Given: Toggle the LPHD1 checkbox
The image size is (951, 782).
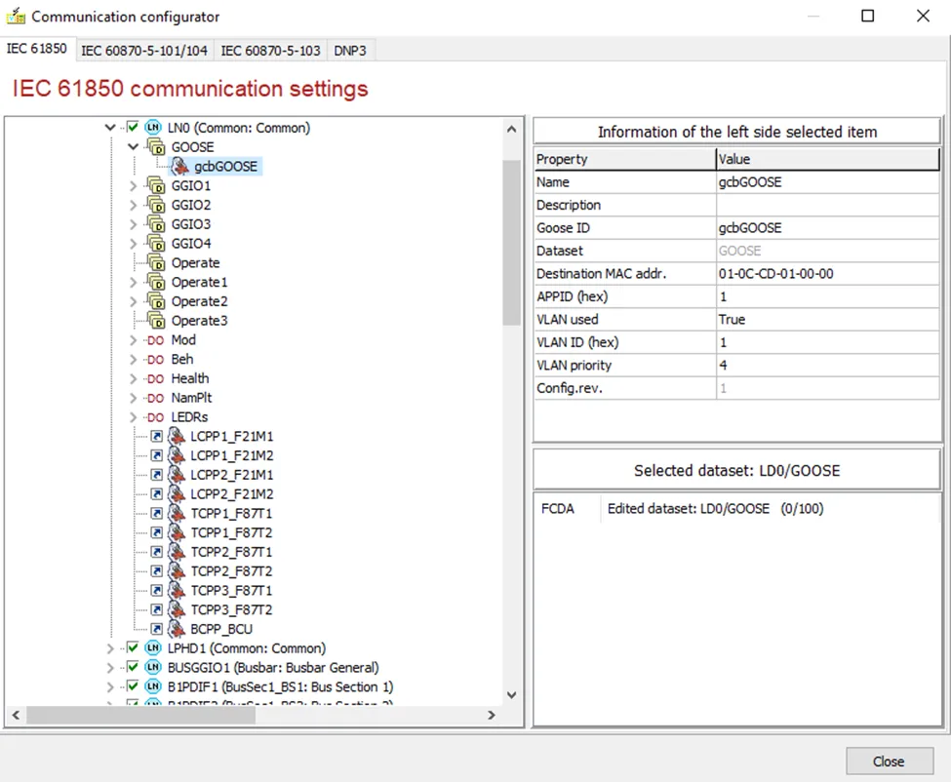Looking at the screenshot, I should tap(133, 648).
